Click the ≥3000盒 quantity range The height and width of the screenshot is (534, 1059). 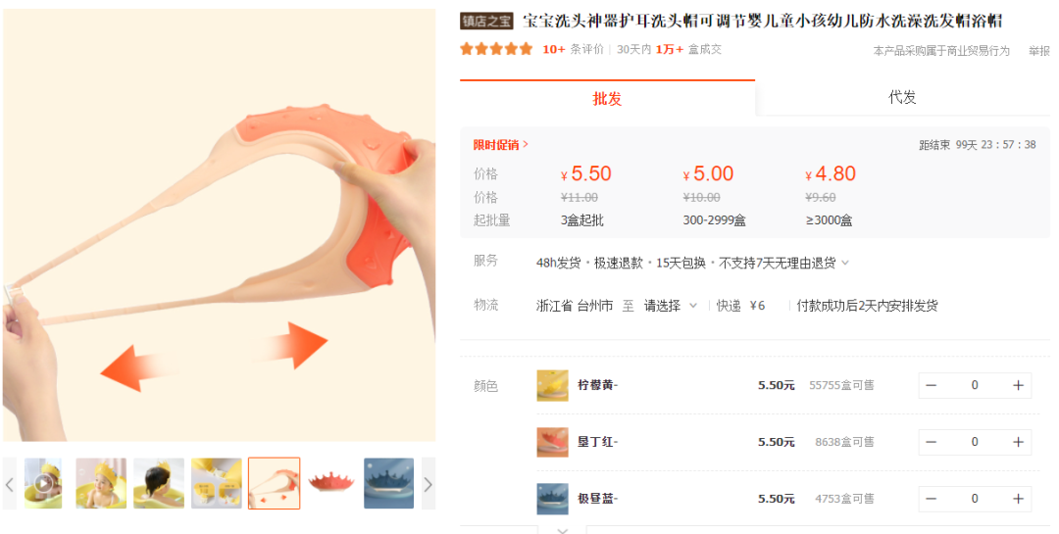[x=829, y=220]
